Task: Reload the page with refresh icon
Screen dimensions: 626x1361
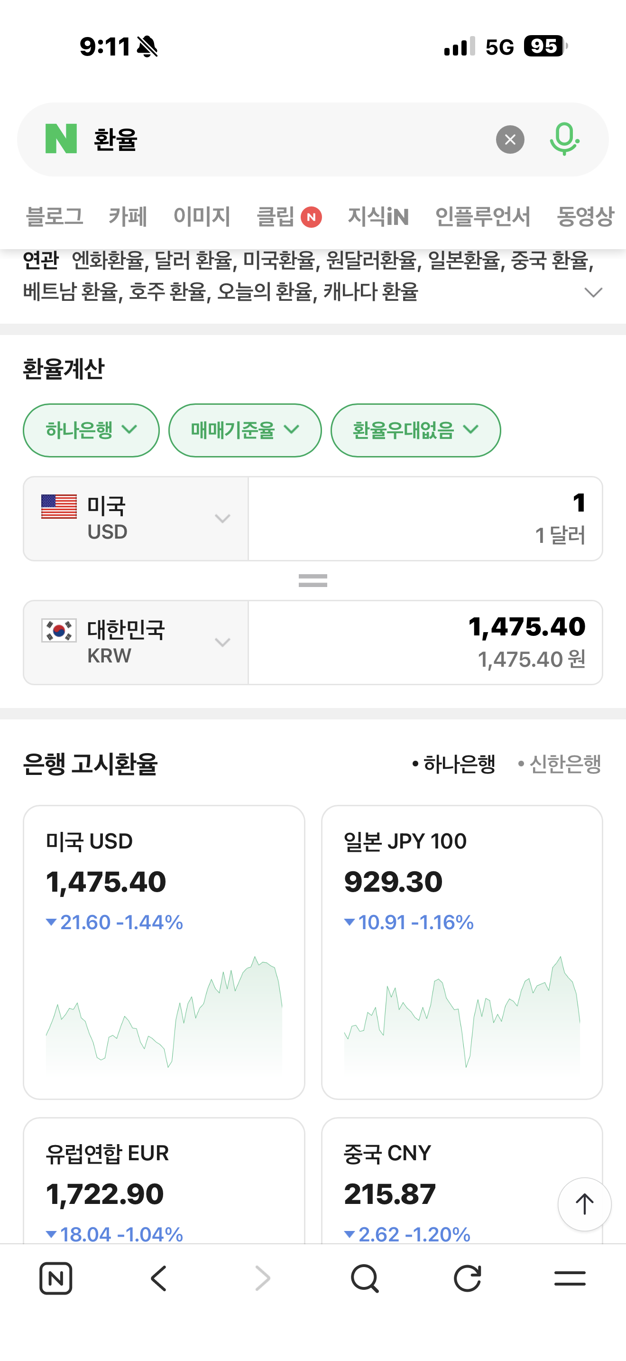Action: 468,1278
